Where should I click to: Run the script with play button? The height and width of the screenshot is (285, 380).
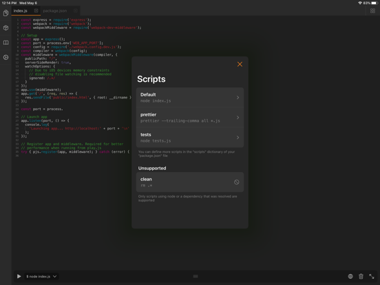coord(19,276)
